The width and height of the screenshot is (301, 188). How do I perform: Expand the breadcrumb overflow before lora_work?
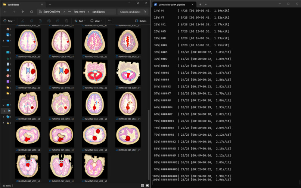tap(69, 12)
